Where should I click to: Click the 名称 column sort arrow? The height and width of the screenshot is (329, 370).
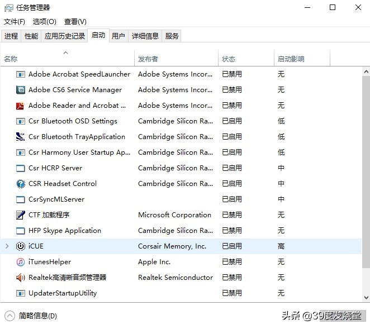pyautogui.click(x=66, y=53)
